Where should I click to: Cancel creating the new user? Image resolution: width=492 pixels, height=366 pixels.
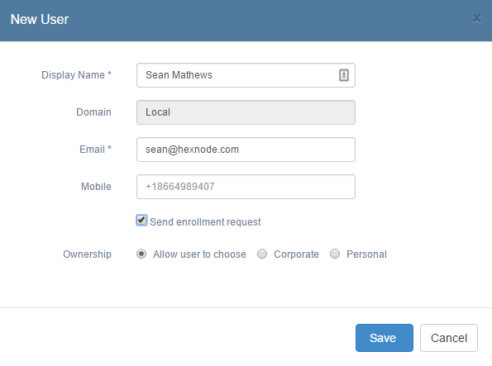(449, 338)
